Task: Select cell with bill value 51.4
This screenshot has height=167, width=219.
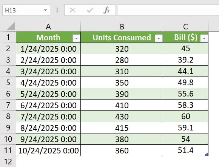Action: click(x=185, y=150)
